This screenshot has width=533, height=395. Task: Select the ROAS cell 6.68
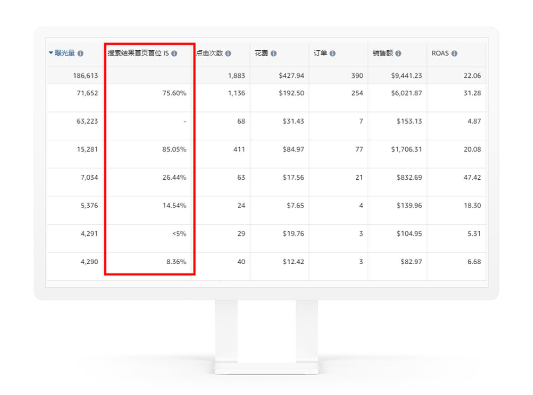click(474, 262)
